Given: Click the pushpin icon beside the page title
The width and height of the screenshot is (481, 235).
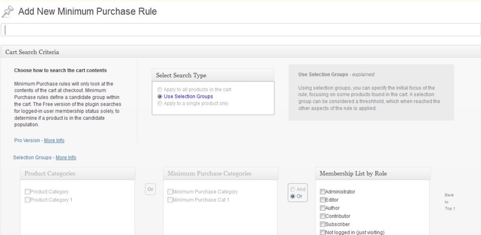Looking at the screenshot, I should (x=7, y=12).
